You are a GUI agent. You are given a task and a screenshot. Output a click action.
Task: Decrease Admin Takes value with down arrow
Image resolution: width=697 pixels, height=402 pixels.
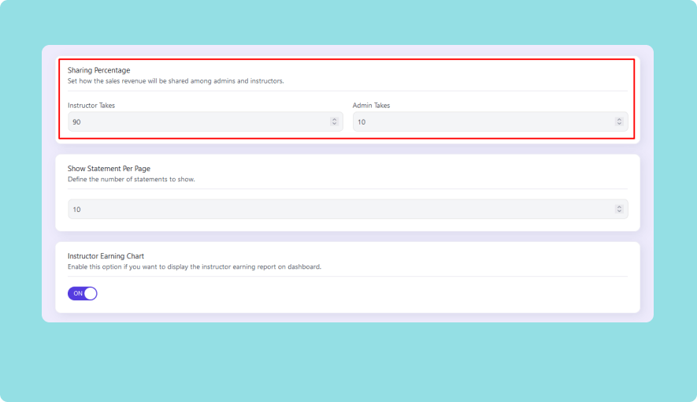pos(619,124)
